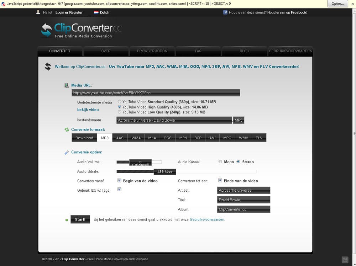Choose AVI conversion format
Viewport: 356px width, 266px height.
[x=213, y=138]
